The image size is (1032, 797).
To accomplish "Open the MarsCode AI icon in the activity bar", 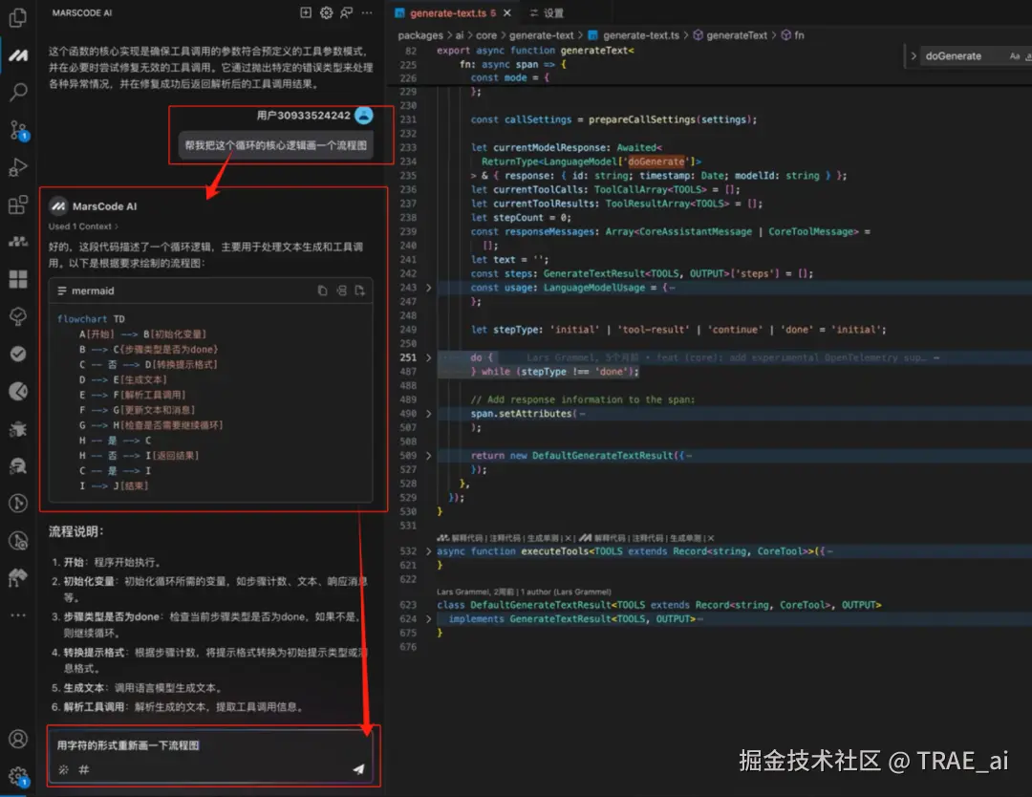I will 17,55.
